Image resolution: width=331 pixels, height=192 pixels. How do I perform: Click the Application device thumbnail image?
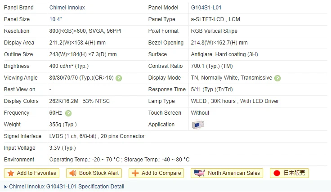[x=198, y=125]
